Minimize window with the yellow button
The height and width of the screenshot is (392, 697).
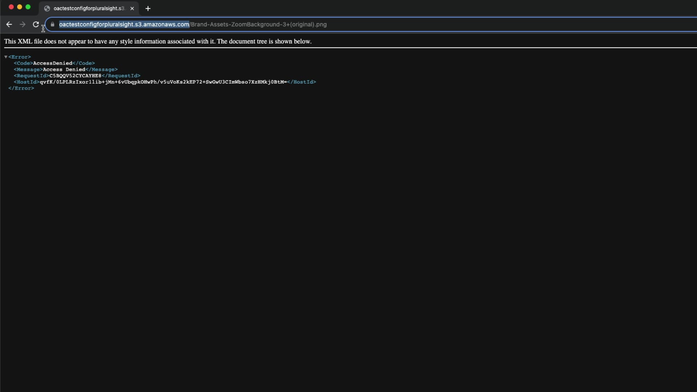pos(20,7)
